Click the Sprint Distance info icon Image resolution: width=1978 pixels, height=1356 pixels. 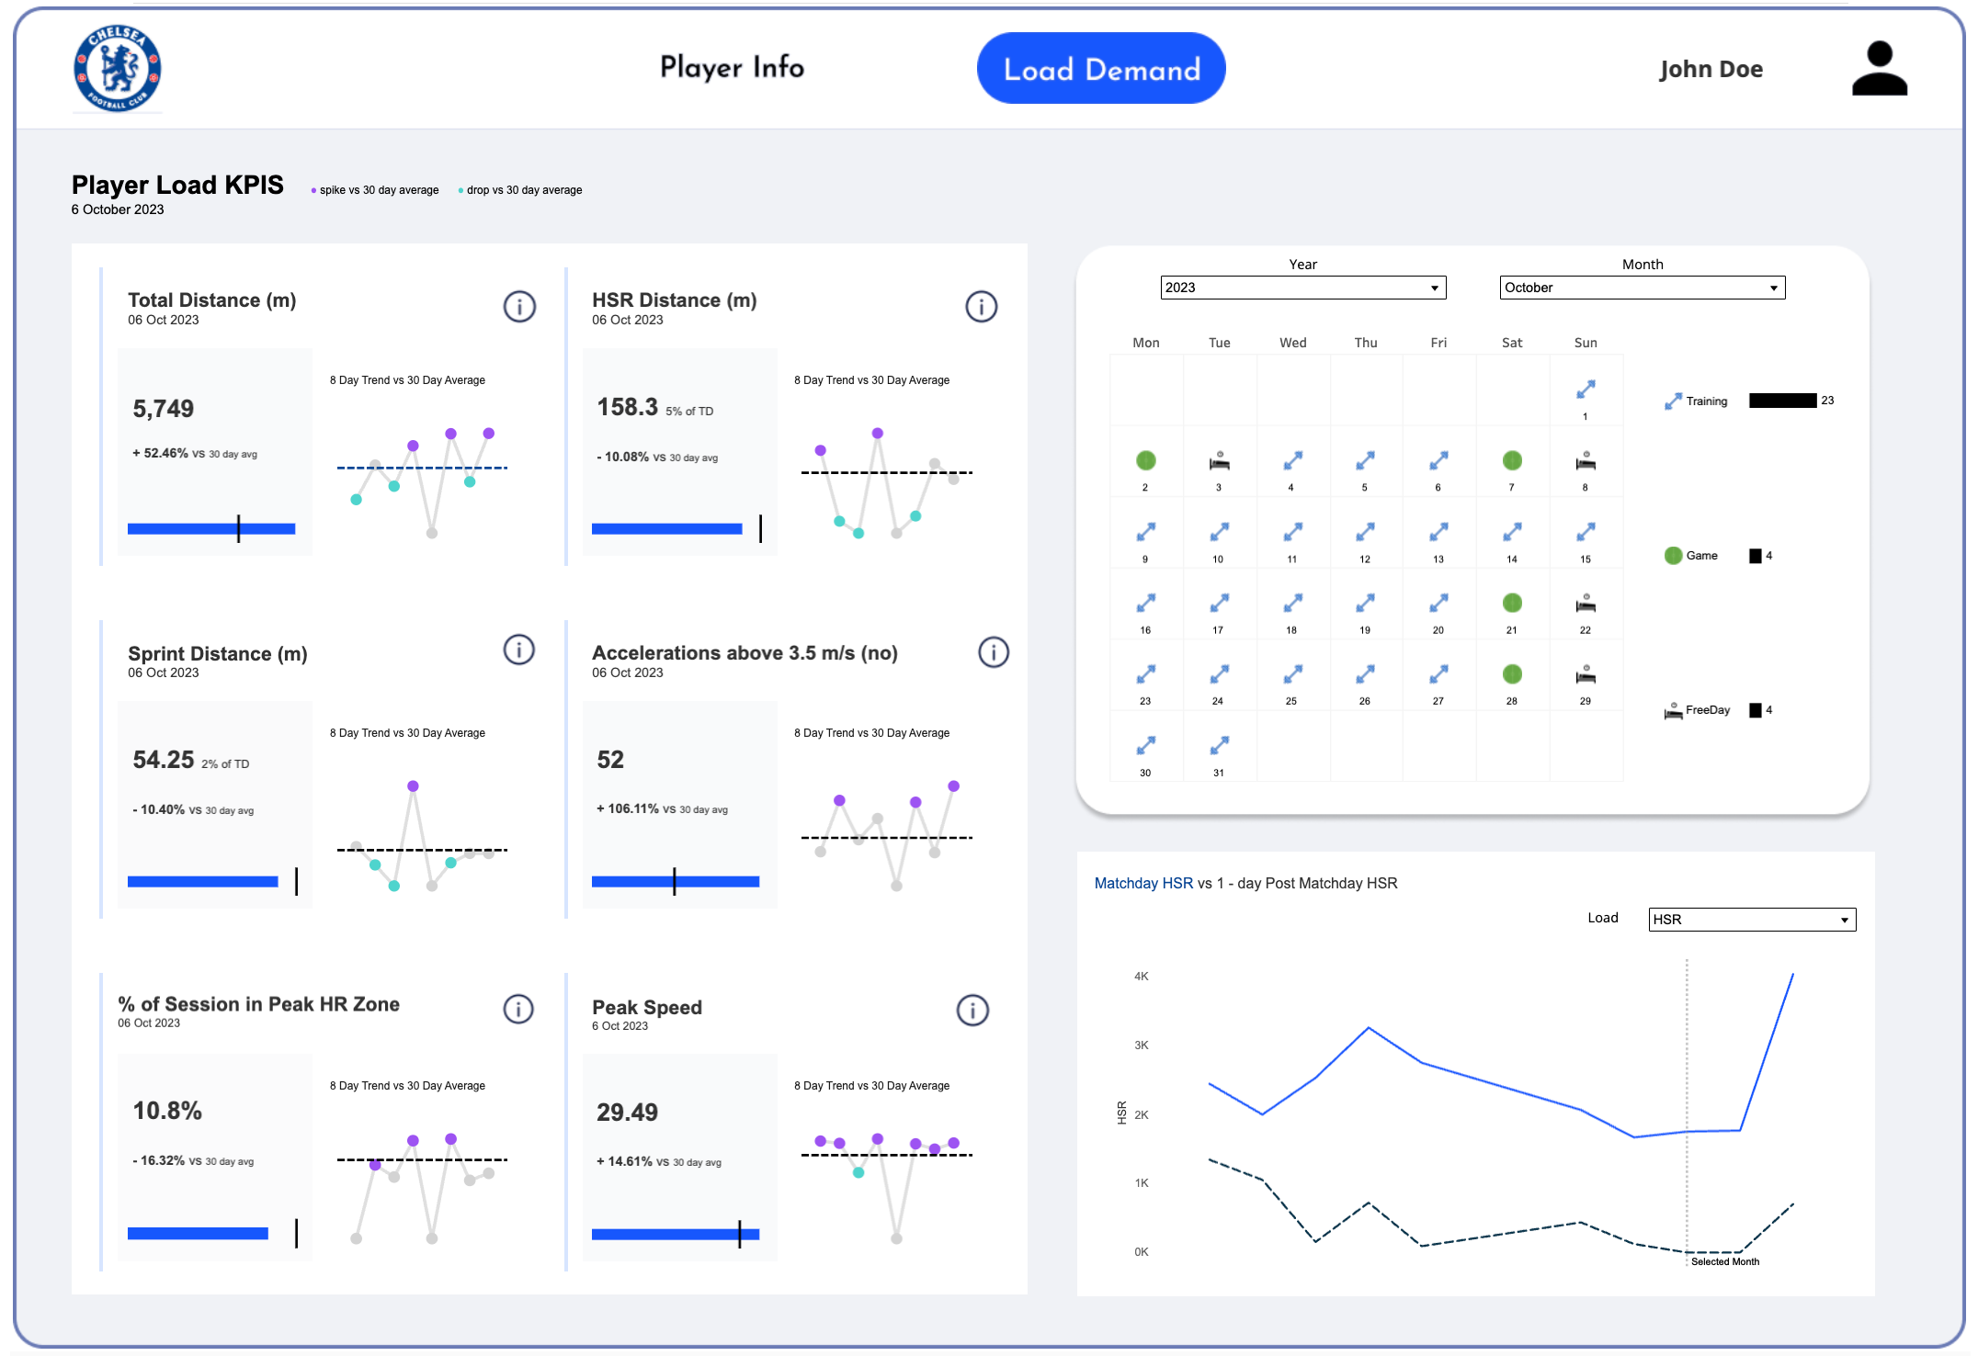[519, 650]
